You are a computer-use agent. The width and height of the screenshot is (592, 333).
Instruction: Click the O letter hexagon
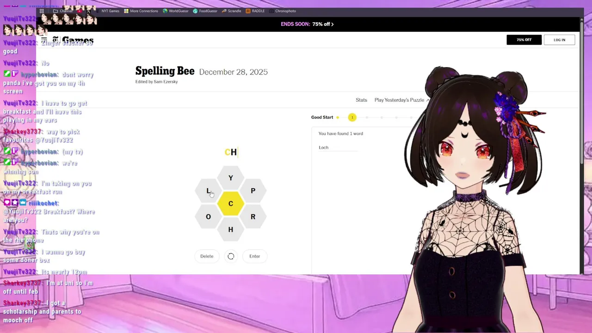click(x=208, y=216)
